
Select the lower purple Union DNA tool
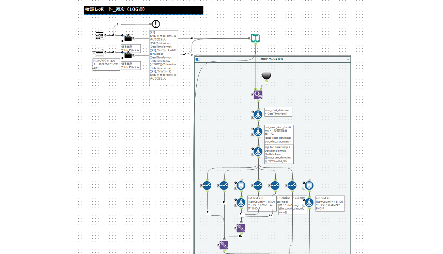coord(224,245)
